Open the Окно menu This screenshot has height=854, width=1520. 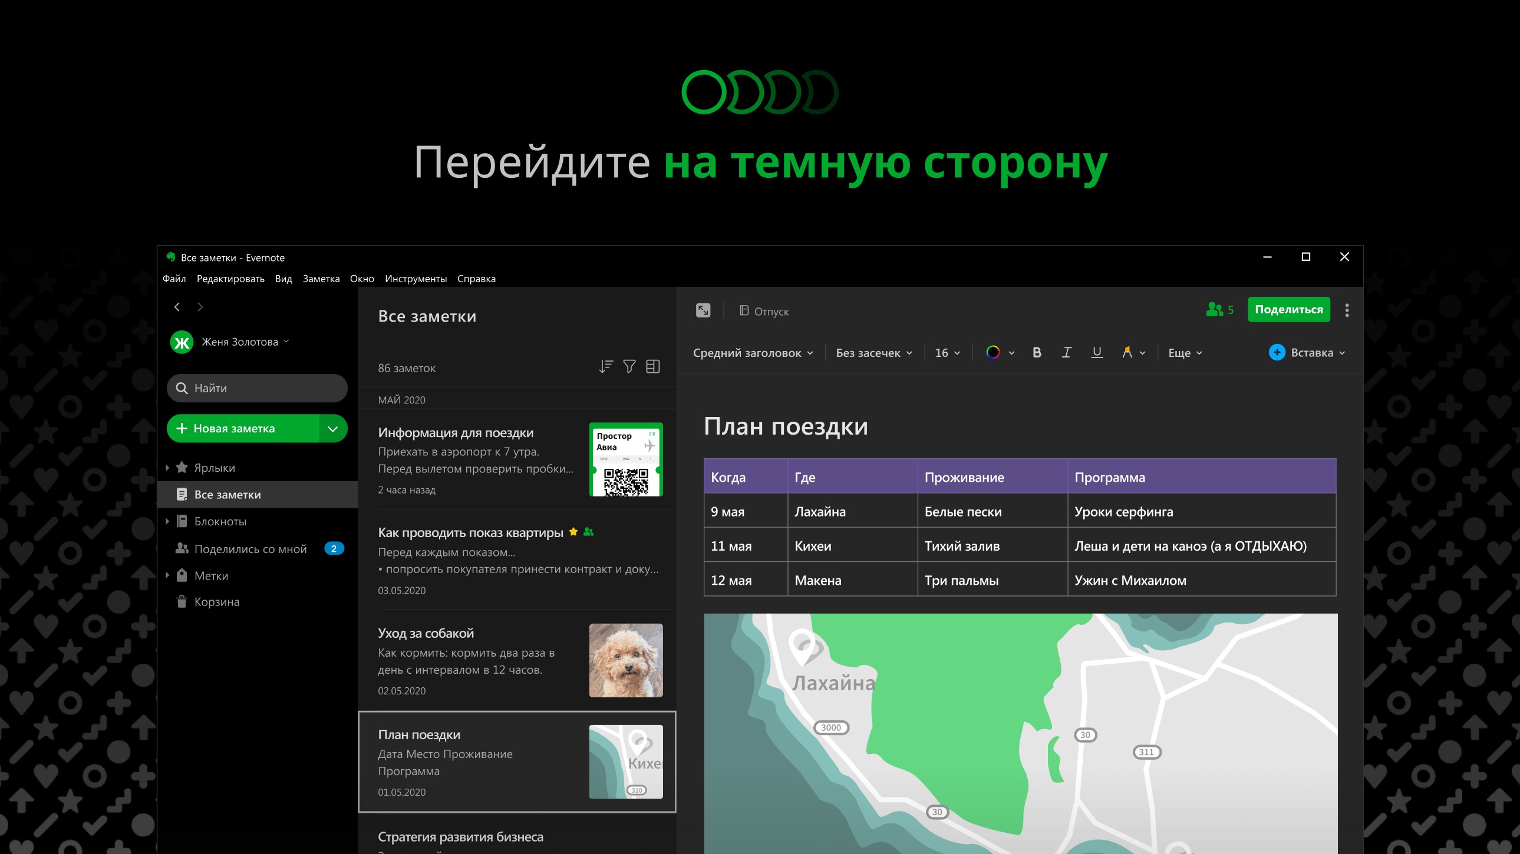pos(362,279)
